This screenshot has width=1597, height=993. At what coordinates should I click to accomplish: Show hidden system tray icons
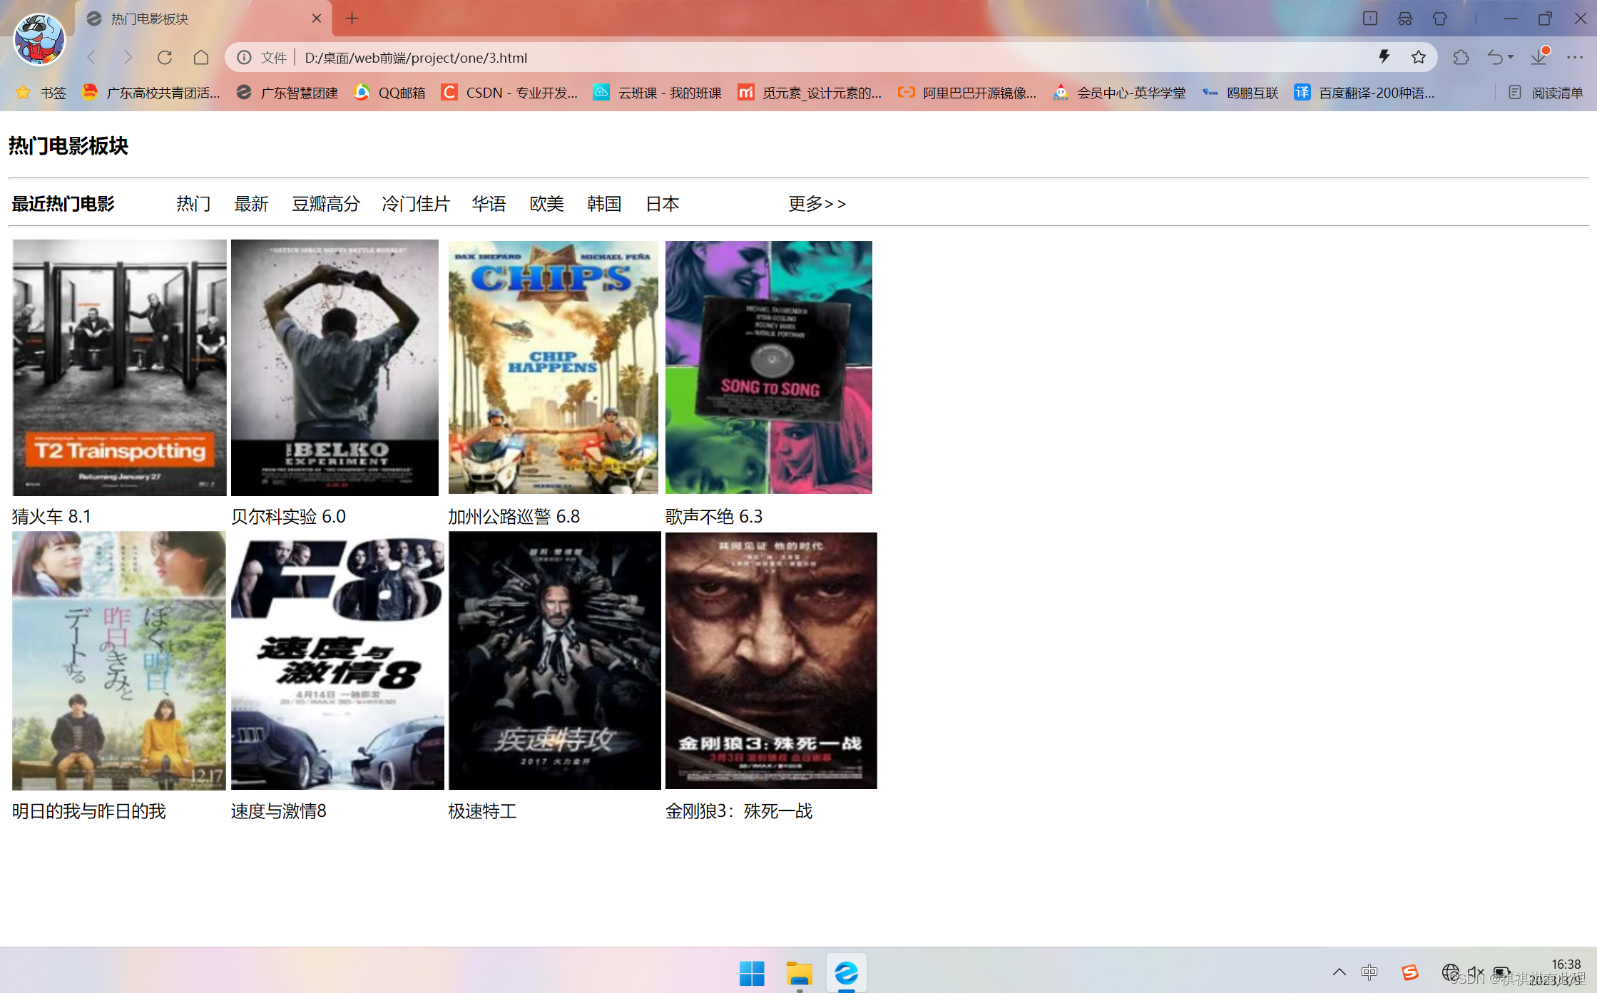coord(1339,972)
